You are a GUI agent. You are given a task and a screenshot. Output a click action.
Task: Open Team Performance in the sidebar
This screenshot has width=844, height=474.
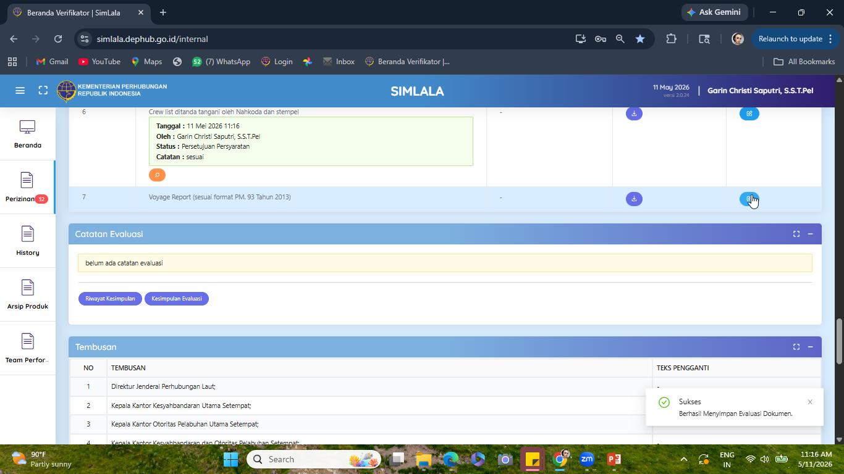pos(28,348)
